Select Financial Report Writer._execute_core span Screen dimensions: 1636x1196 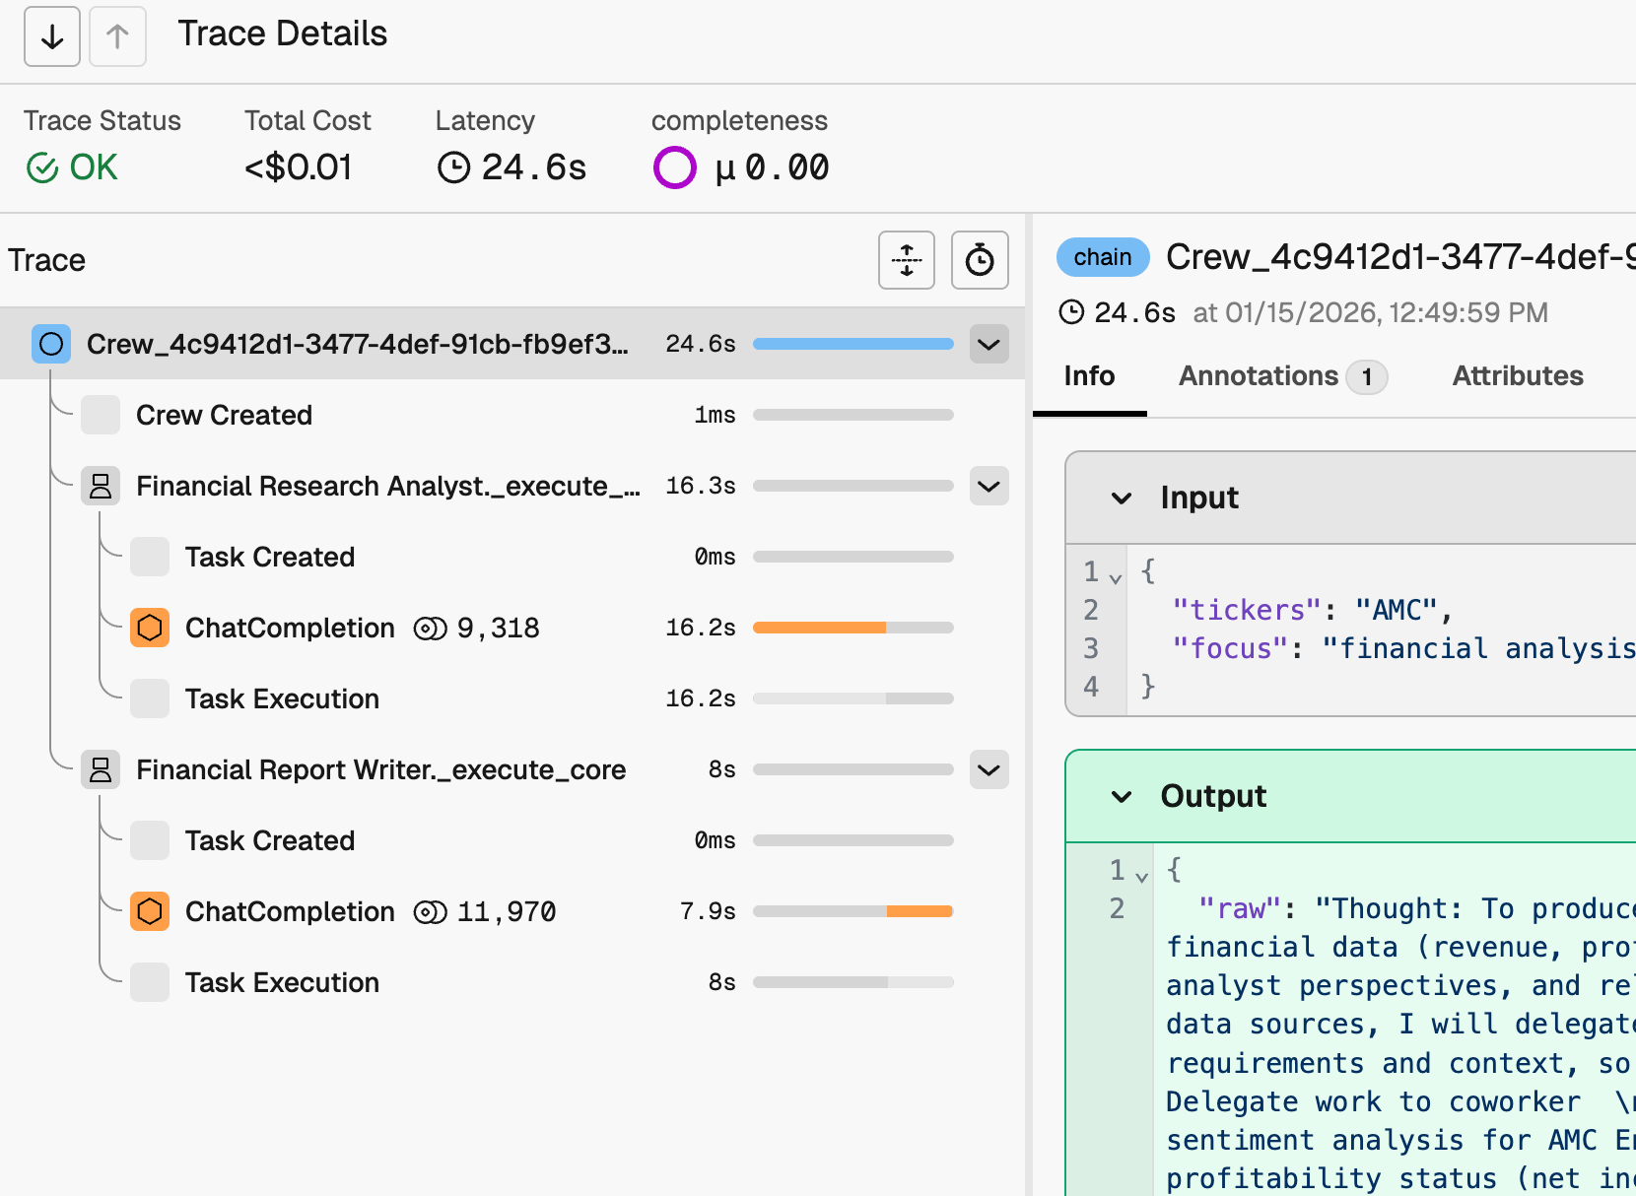coord(512,769)
